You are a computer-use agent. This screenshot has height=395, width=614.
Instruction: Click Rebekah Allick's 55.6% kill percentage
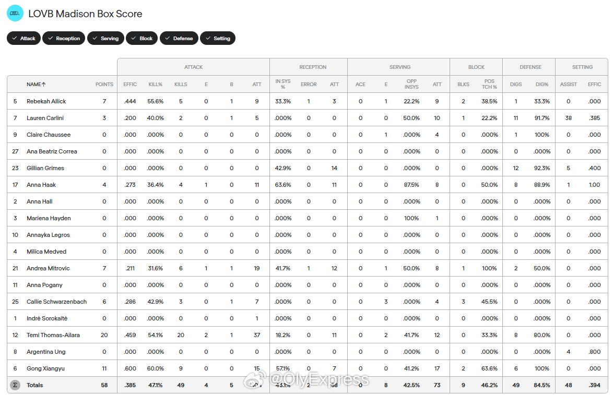pos(156,101)
